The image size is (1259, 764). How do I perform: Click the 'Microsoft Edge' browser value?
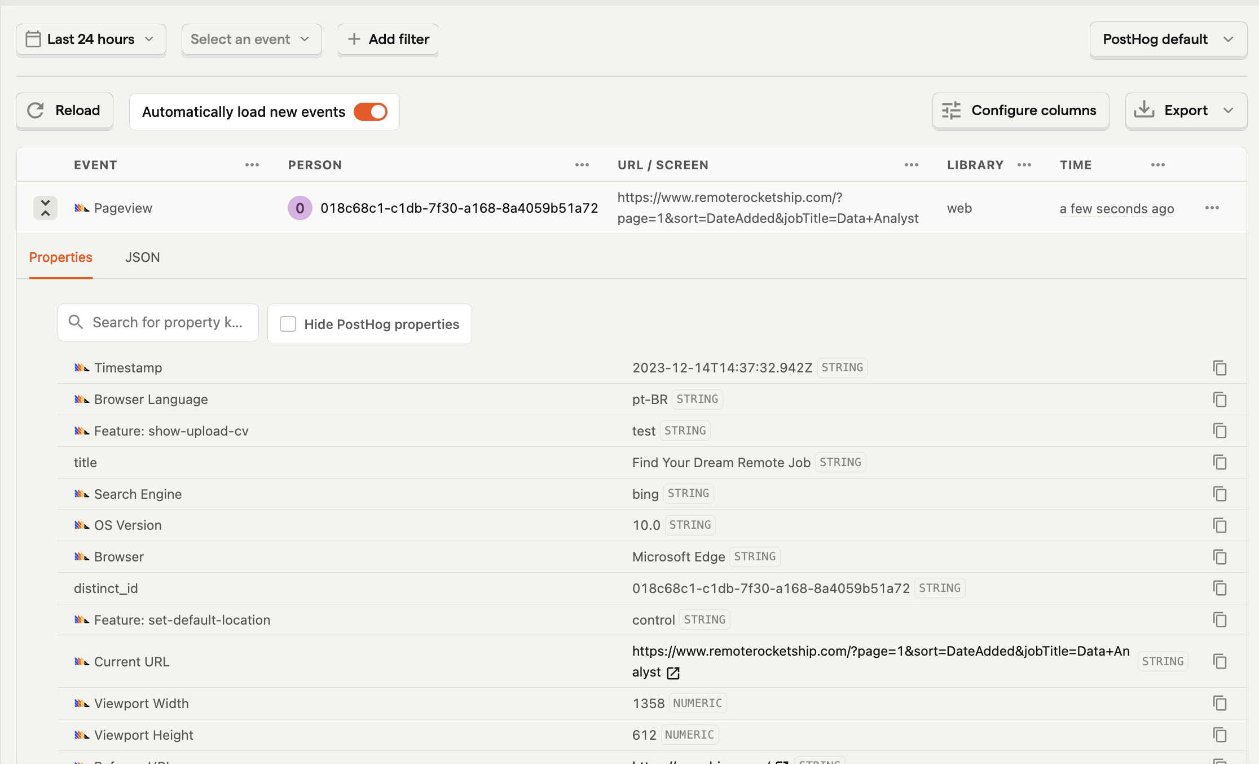click(679, 557)
